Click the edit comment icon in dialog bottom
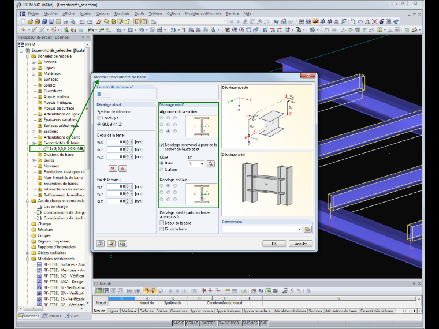The width and height of the screenshot is (439, 329). tap(111, 244)
